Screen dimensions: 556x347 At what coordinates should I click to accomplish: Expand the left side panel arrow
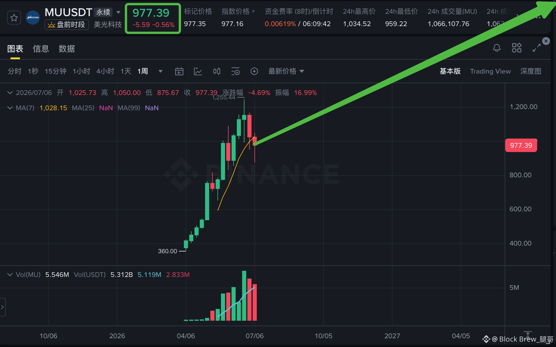point(2,307)
